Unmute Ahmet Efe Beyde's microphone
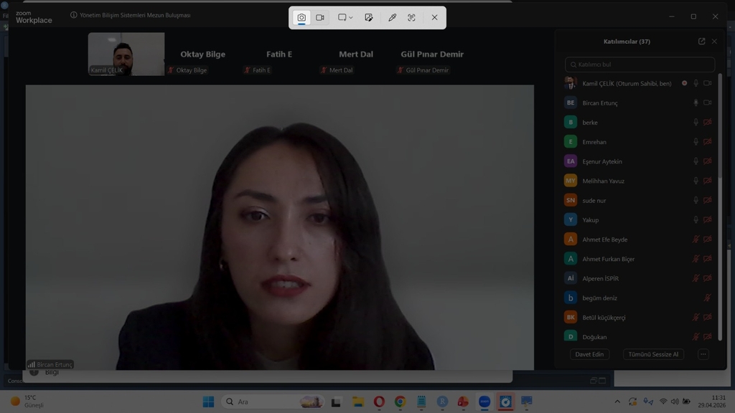 click(x=696, y=239)
